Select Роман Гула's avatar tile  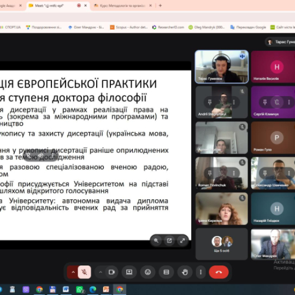click(273, 138)
